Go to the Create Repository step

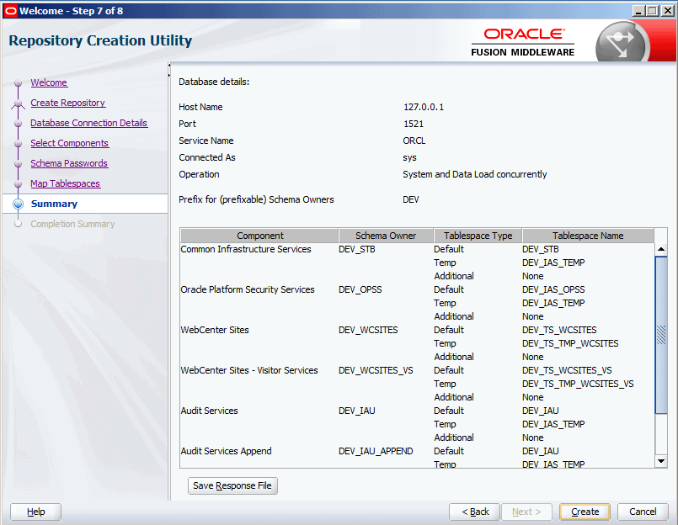[67, 103]
